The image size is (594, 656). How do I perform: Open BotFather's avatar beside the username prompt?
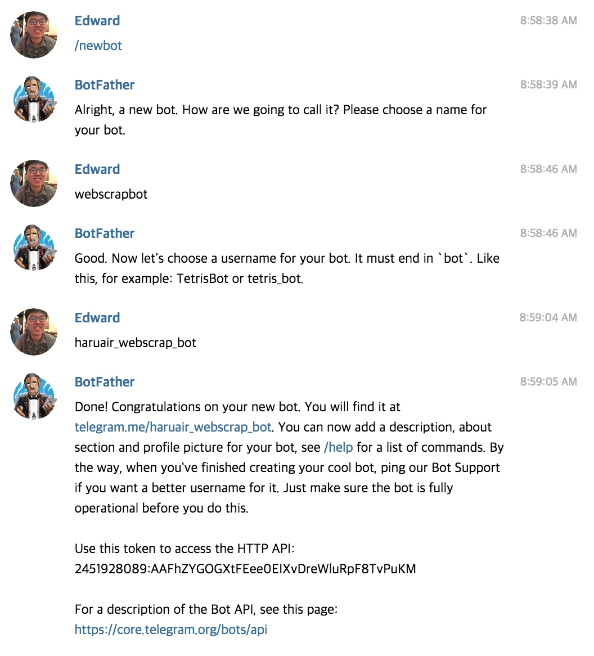pos(33,248)
